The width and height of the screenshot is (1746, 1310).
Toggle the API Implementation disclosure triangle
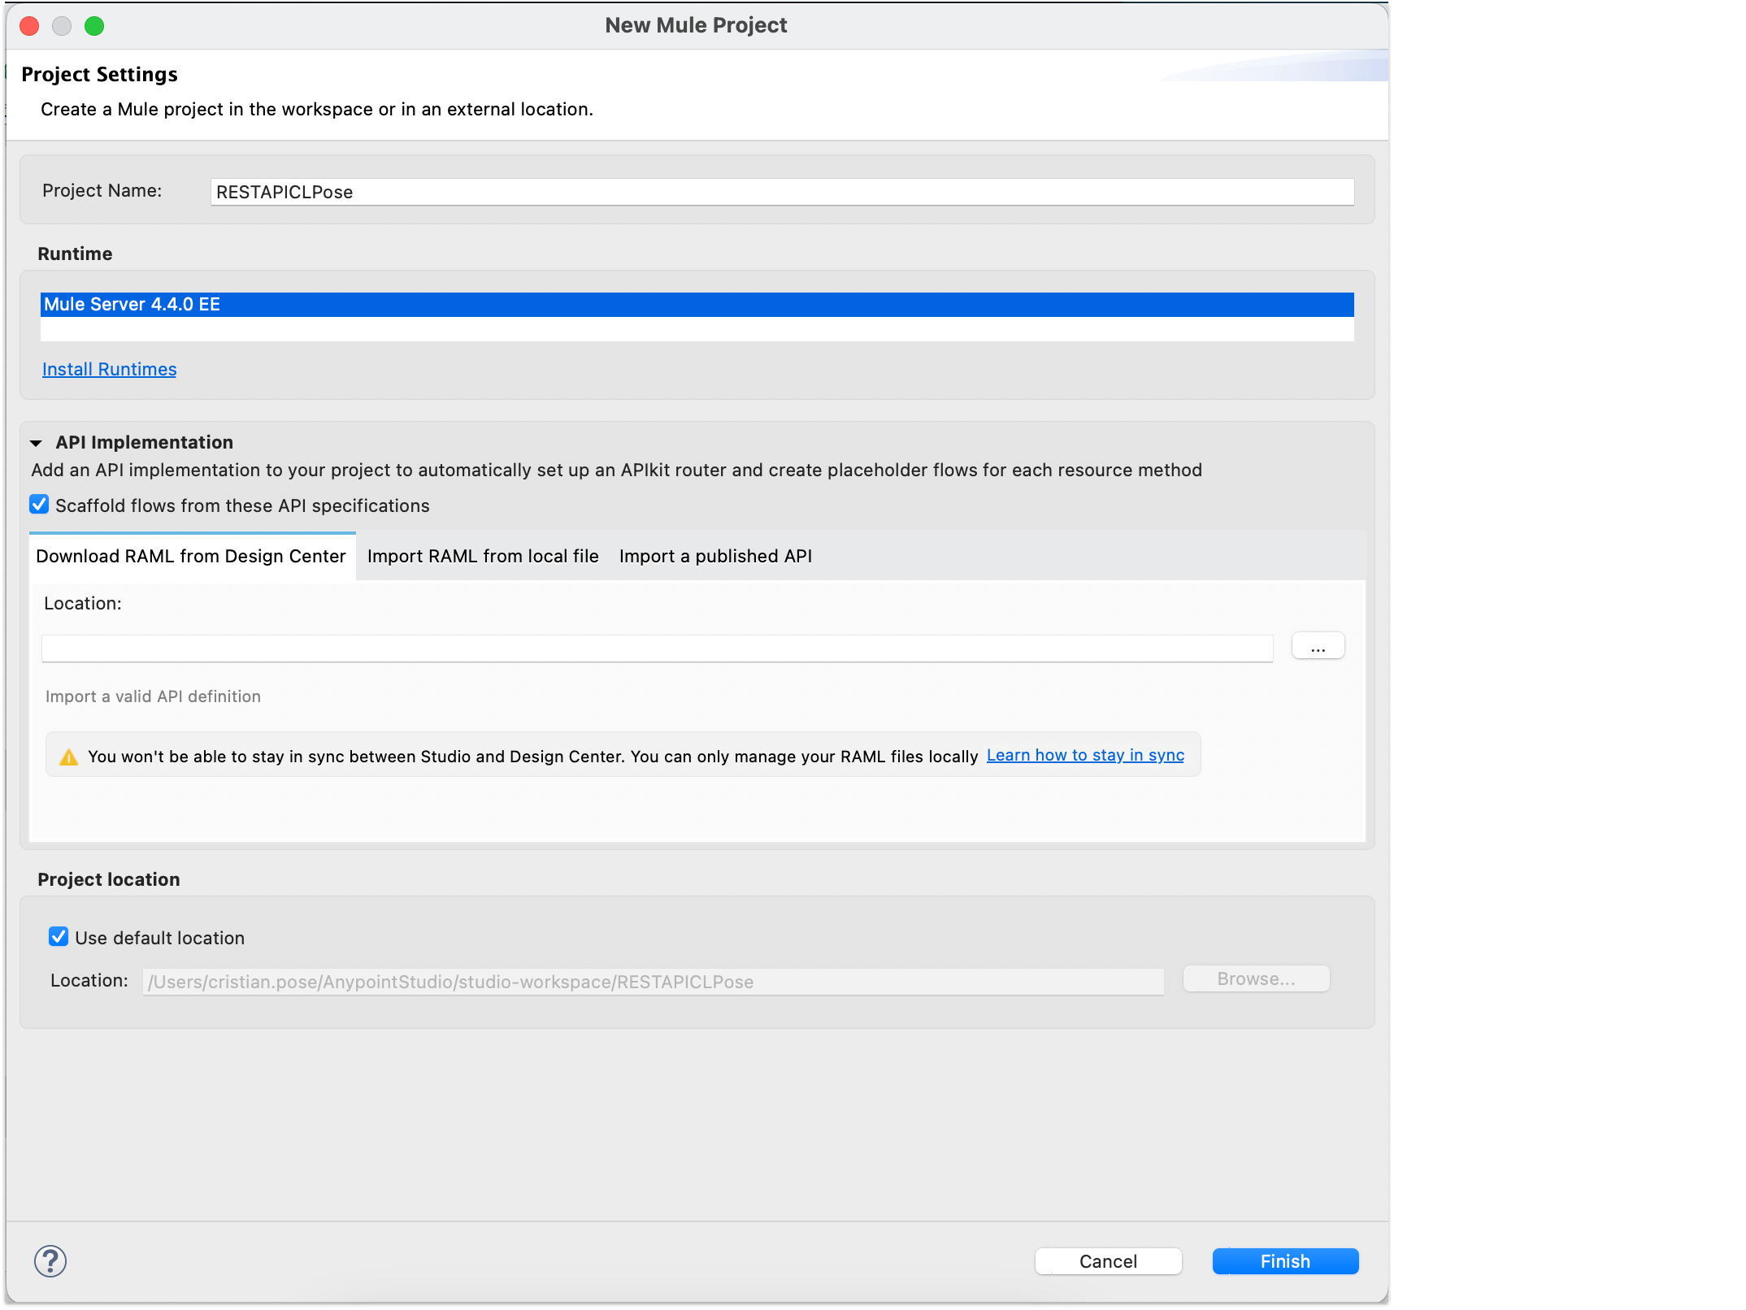pyautogui.click(x=36, y=444)
